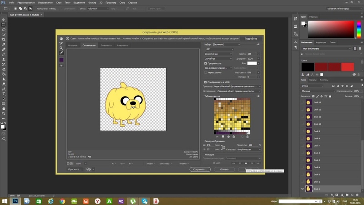The image size is (364, 205).
Task: Pick the Eyedropper tool in the dialog
Action: (61, 53)
